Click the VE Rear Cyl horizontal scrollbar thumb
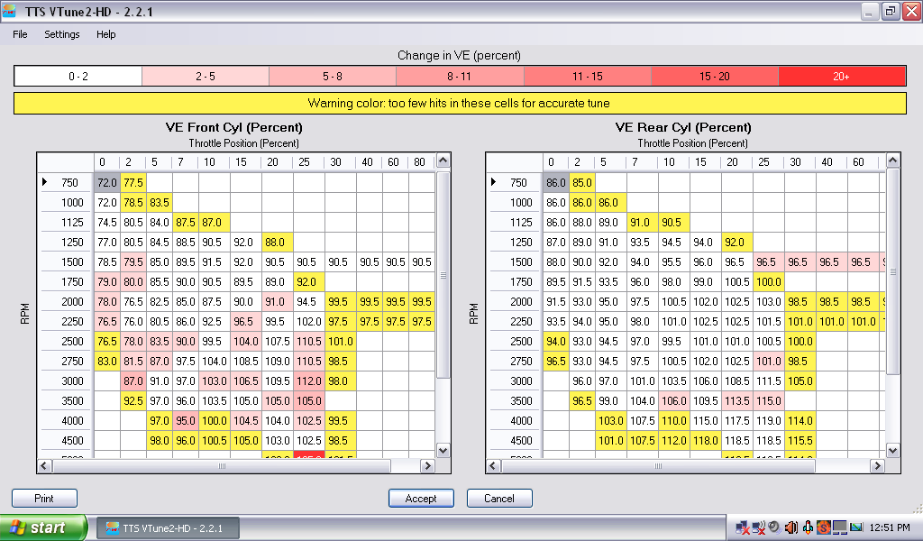This screenshot has width=923, height=541. point(658,465)
